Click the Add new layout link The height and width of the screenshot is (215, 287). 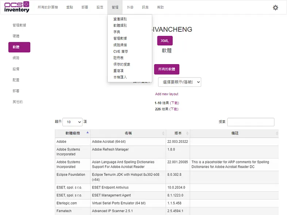click(167, 94)
